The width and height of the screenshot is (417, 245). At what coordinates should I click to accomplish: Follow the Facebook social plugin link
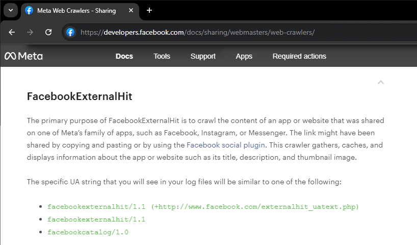click(x=226, y=145)
